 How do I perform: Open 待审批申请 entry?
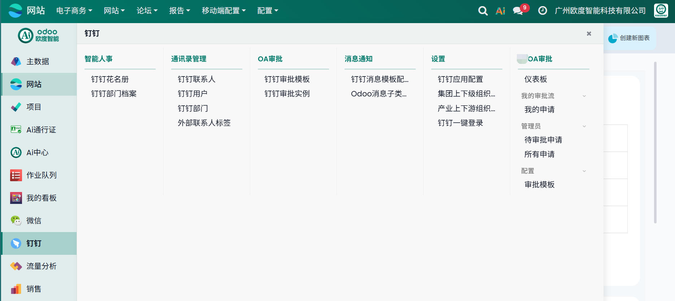[543, 140]
